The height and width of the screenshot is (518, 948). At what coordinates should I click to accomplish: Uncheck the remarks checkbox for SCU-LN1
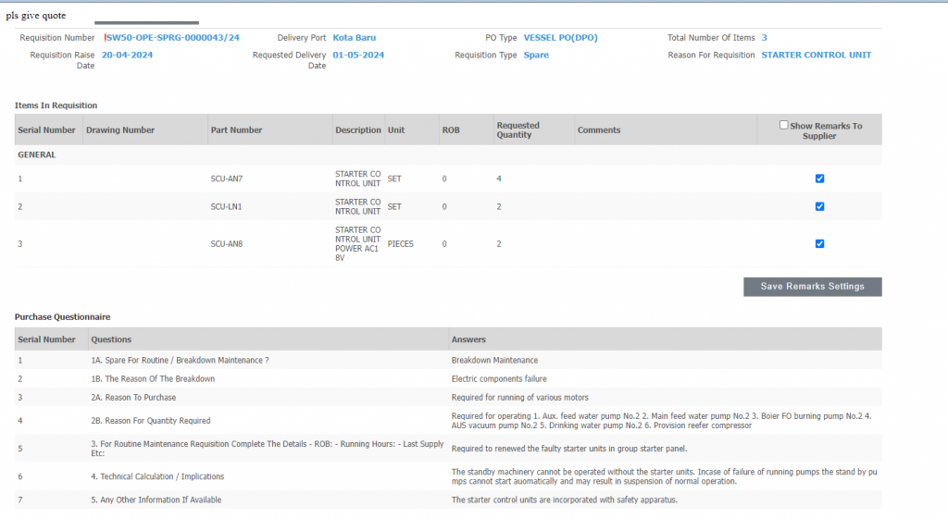[x=819, y=206]
